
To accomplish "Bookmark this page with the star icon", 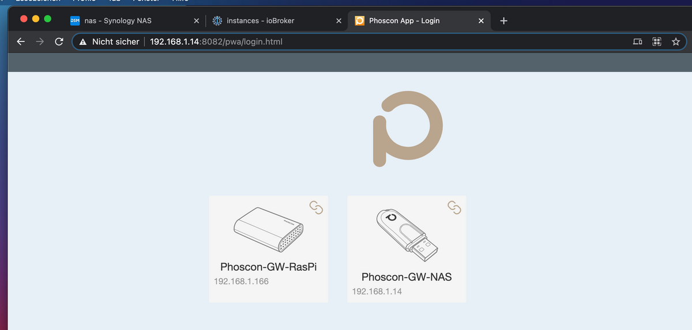I will click(675, 41).
